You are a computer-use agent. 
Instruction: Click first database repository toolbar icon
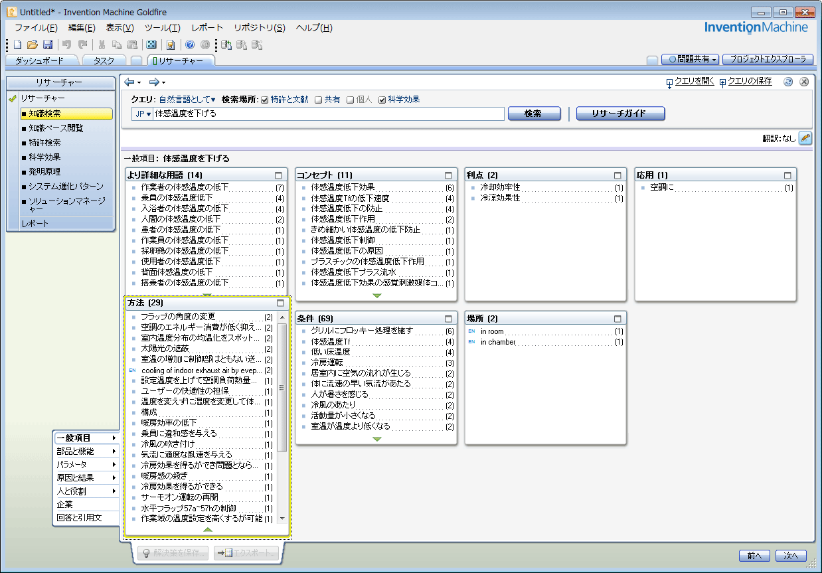226,44
